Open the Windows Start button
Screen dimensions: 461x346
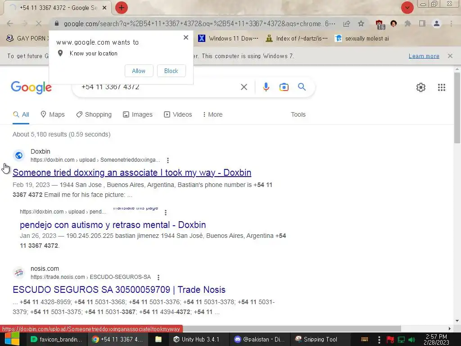pyautogui.click(x=12, y=339)
